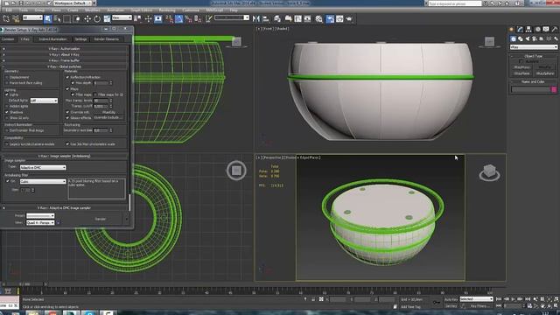Toggle the Hidden lights checkbox

coord(7,107)
